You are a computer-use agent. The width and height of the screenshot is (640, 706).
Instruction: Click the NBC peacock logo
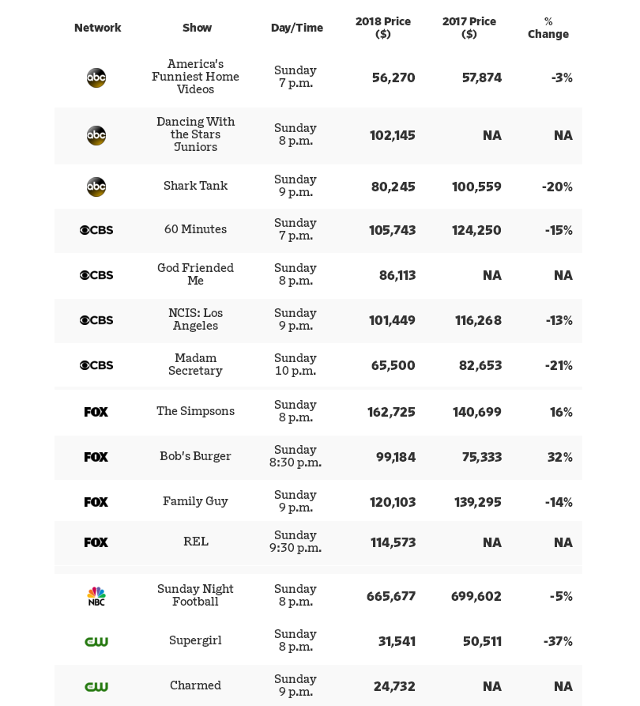tap(96, 596)
